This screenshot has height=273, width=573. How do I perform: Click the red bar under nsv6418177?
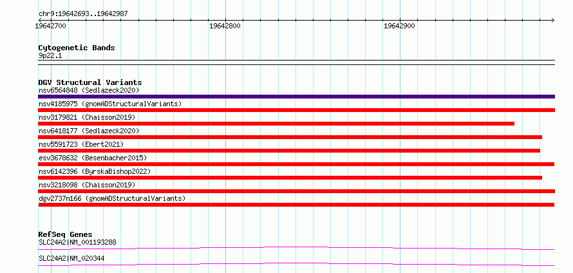pyautogui.click(x=290, y=137)
